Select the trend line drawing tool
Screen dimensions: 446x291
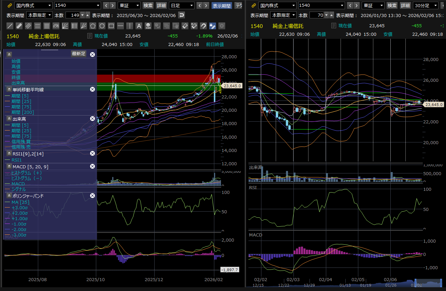[10, 26]
